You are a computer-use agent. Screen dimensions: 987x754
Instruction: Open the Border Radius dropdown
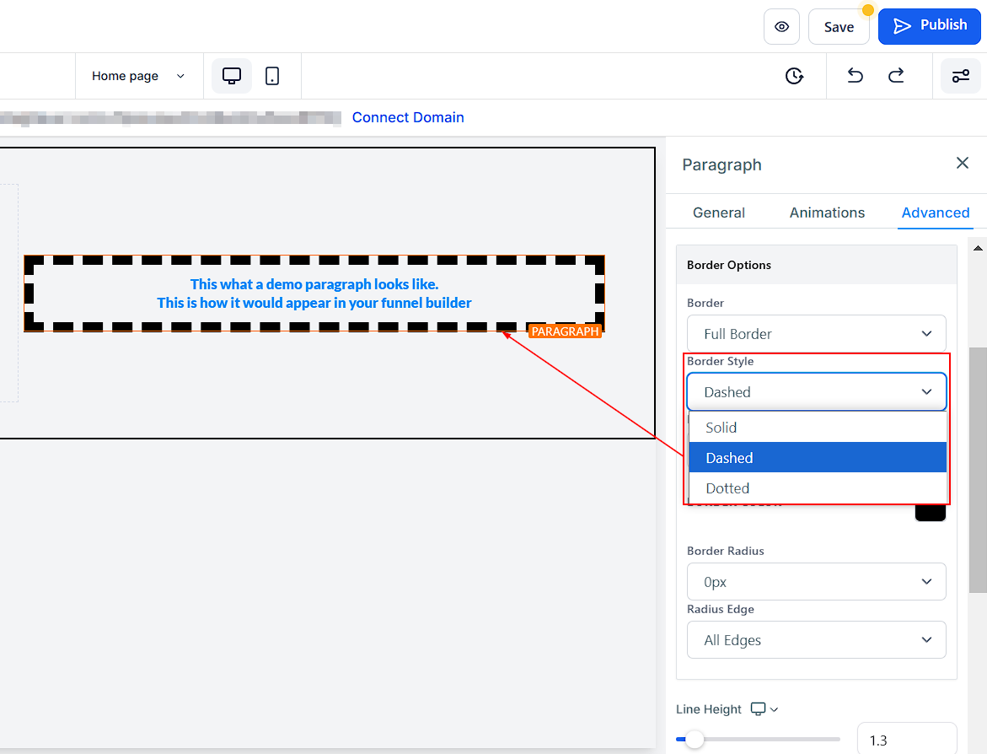point(816,582)
